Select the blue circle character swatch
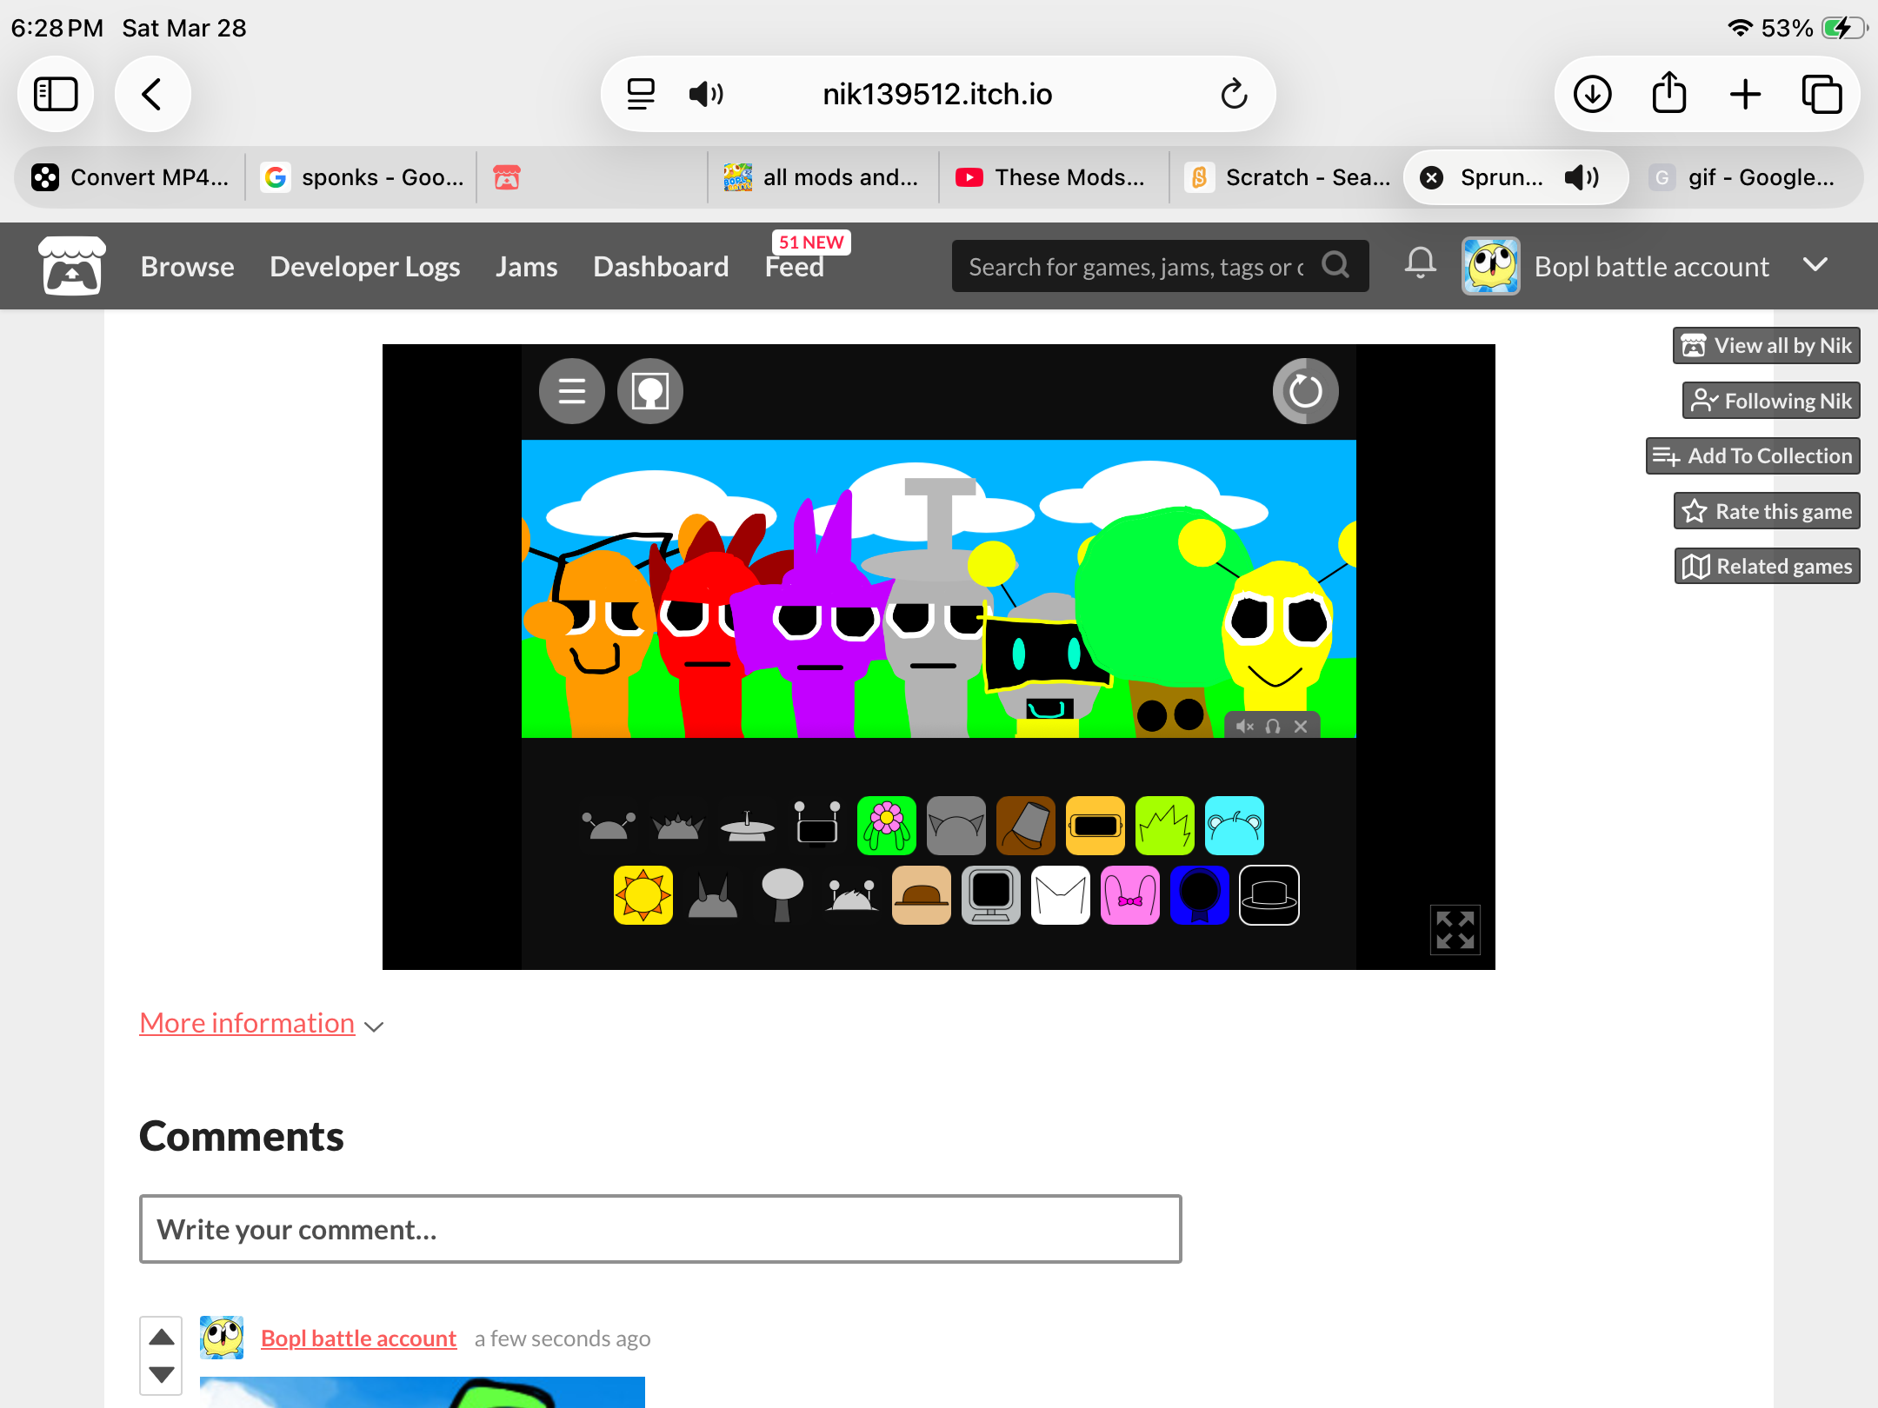This screenshot has height=1408, width=1878. 1199,894
